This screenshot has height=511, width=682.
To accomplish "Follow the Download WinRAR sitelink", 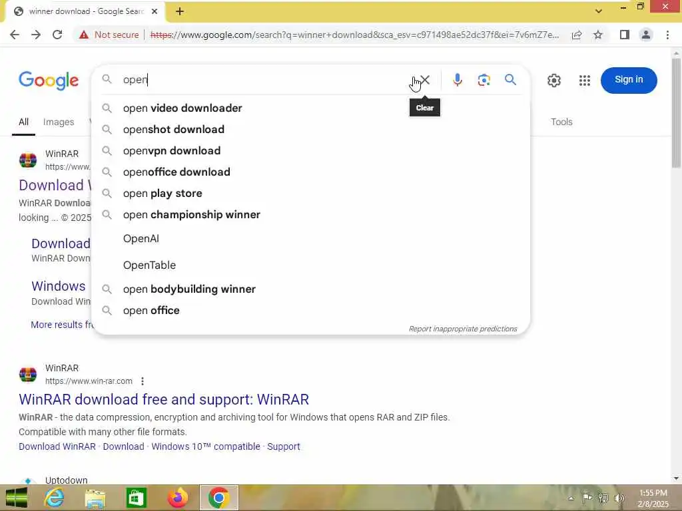I will [x=57, y=446].
